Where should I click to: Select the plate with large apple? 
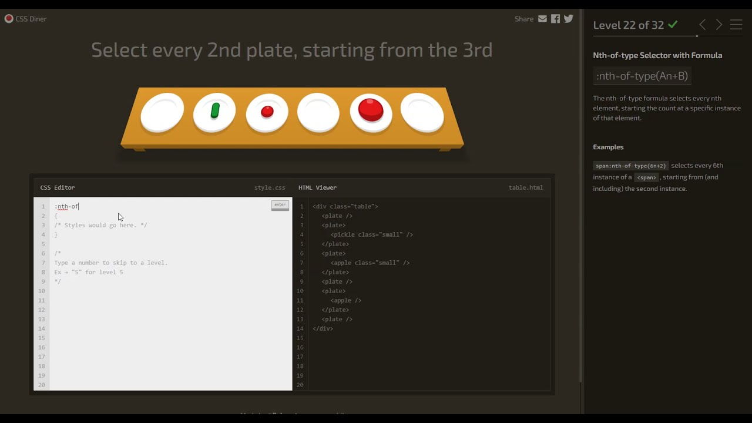click(x=371, y=112)
